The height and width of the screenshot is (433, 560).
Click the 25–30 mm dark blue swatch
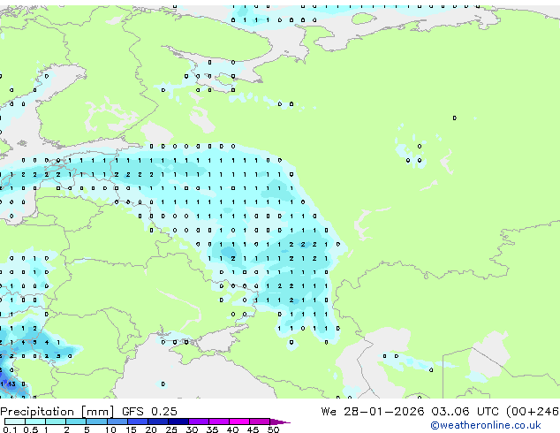pos(178,422)
